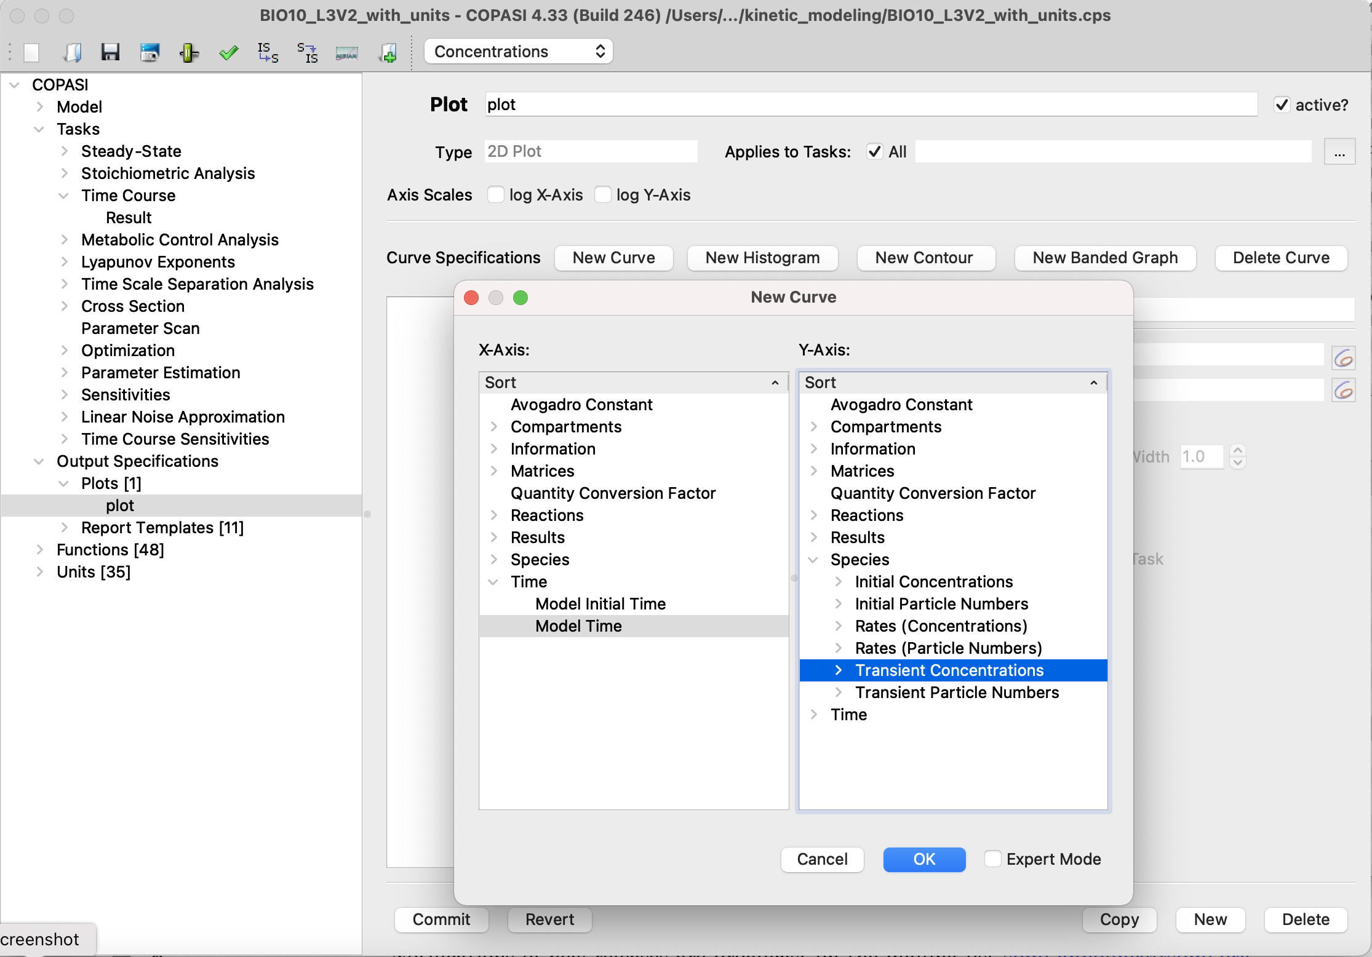
Task: Select Parameter Scan task in sidebar
Action: coord(140,328)
